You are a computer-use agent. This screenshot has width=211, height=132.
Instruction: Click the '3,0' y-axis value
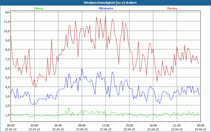7,96
